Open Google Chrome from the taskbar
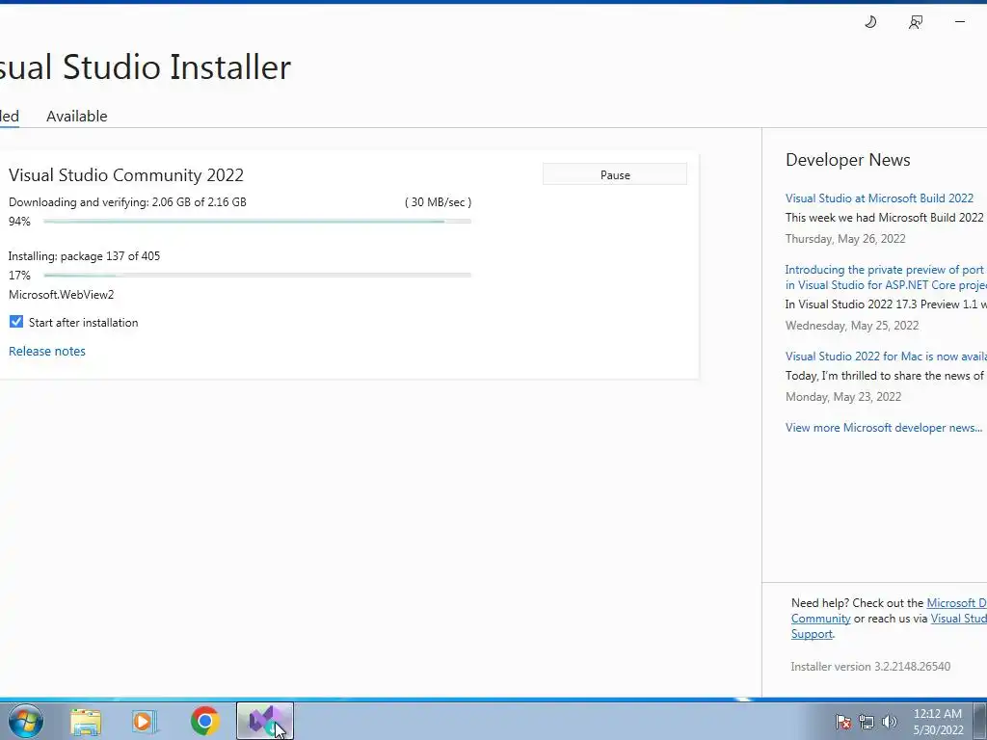 coord(204,721)
